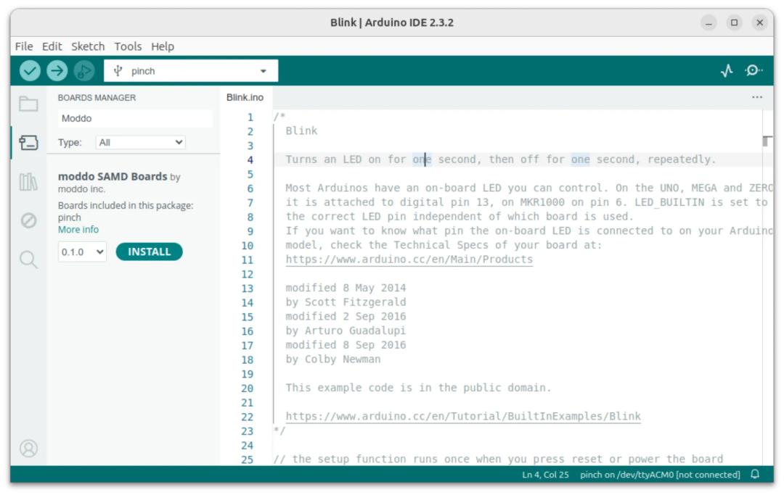Open the File menu
784x495 pixels.
(x=24, y=46)
